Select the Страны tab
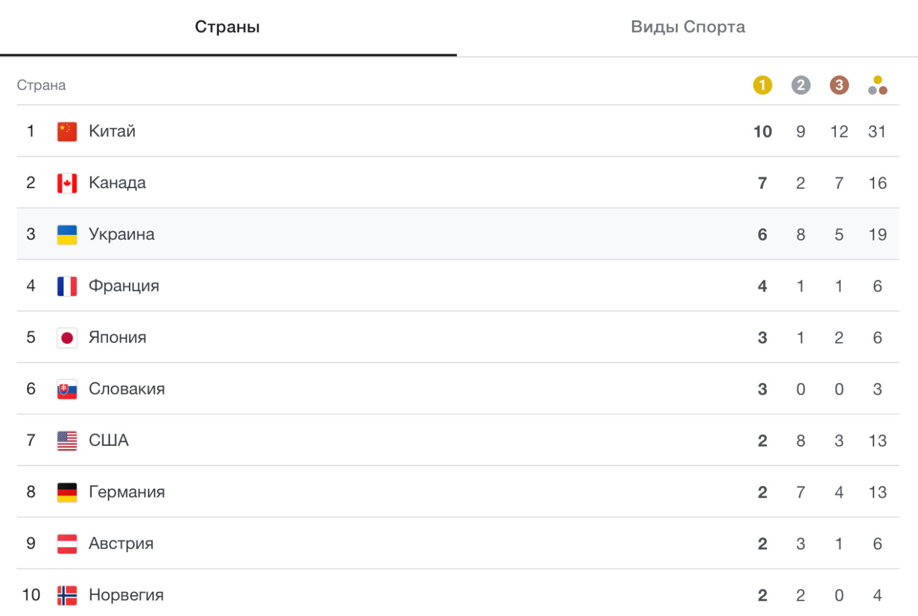918x616 pixels. point(227,27)
